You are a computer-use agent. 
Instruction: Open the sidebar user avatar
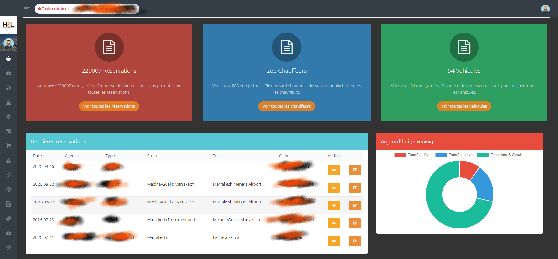click(x=9, y=43)
